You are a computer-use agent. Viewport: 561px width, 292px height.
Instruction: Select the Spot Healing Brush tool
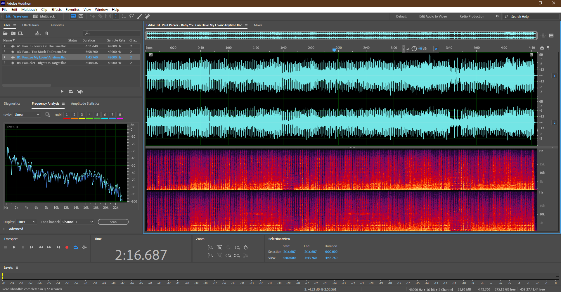point(148,16)
